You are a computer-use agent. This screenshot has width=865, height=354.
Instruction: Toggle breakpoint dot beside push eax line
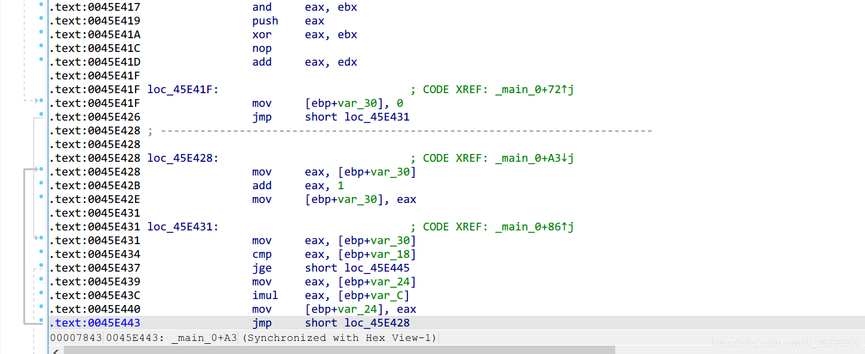click(41, 19)
